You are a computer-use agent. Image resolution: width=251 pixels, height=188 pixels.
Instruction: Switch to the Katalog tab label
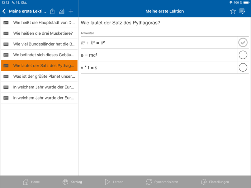pyautogui.click(x=76, y=182)
